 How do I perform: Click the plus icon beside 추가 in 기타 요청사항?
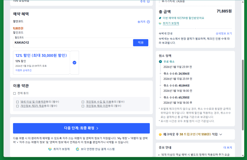(x=148, y=2)
